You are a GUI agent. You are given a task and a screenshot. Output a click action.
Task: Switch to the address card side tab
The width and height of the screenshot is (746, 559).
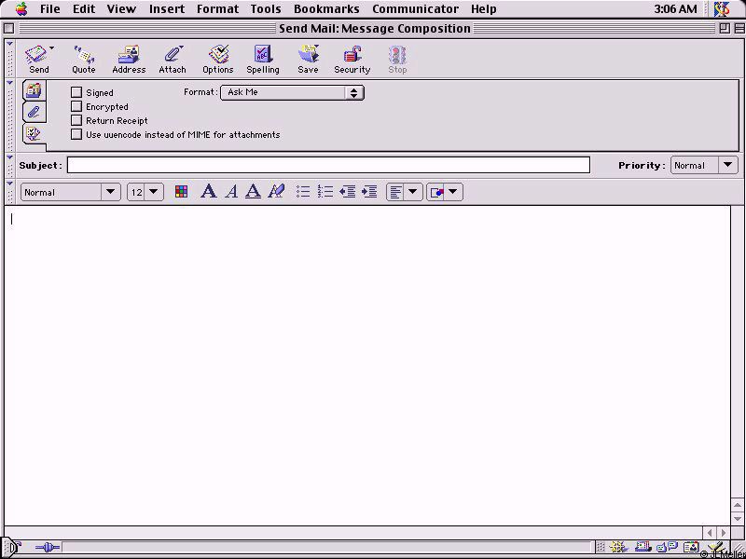click(x=34, y=90)
